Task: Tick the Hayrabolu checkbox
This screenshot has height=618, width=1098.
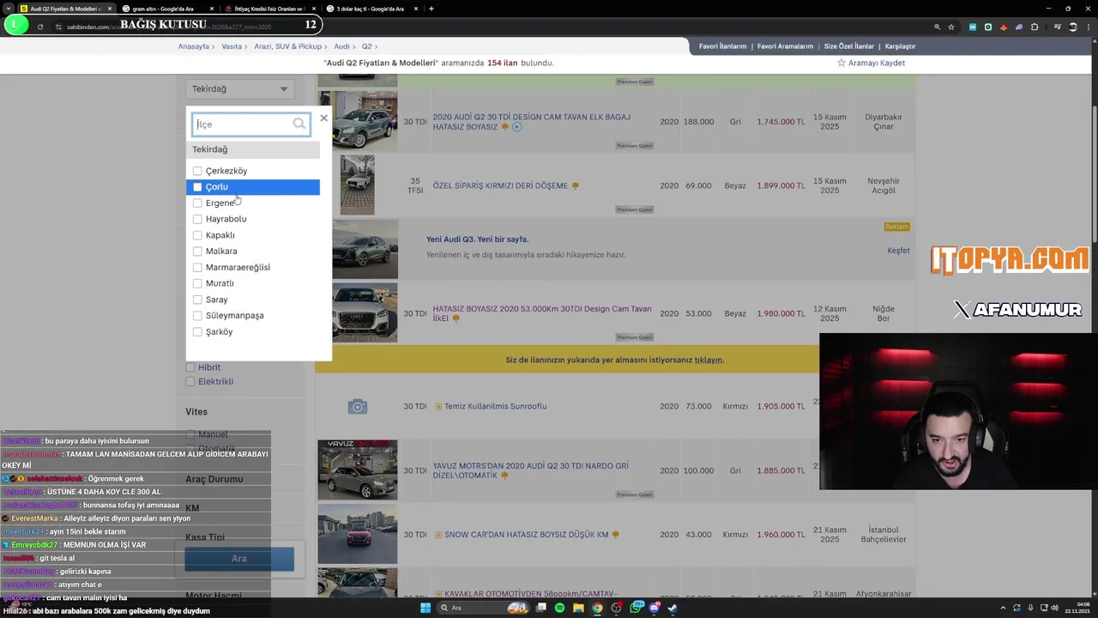Action: [x=197, y=219]
